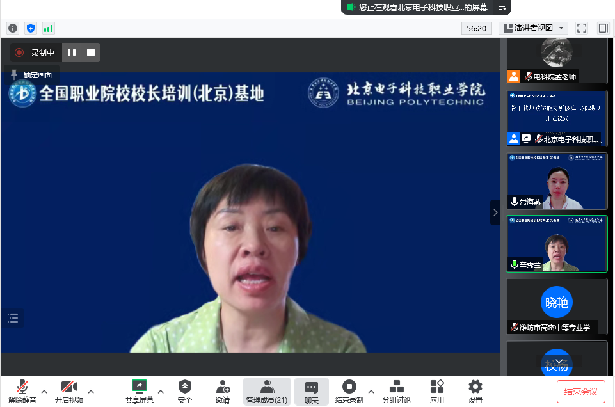
Task: Stop the recording with the square button
Action: pyautogui.click(x=91, y=52)
